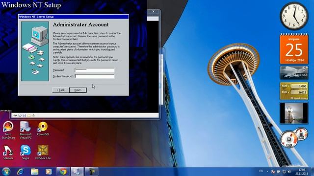
Task: Open Microsoft Virtual PC desktop shortcut
Action: click(x=26, y=130)
